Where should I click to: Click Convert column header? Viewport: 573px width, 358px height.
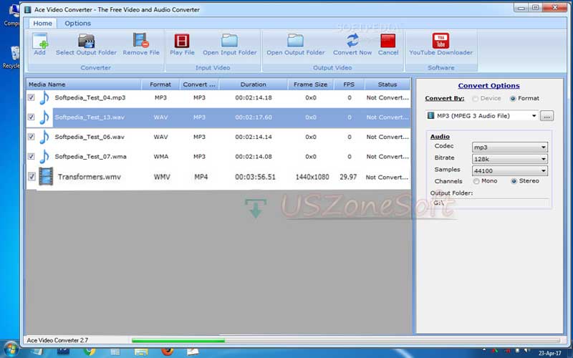(x=199, y=84)
